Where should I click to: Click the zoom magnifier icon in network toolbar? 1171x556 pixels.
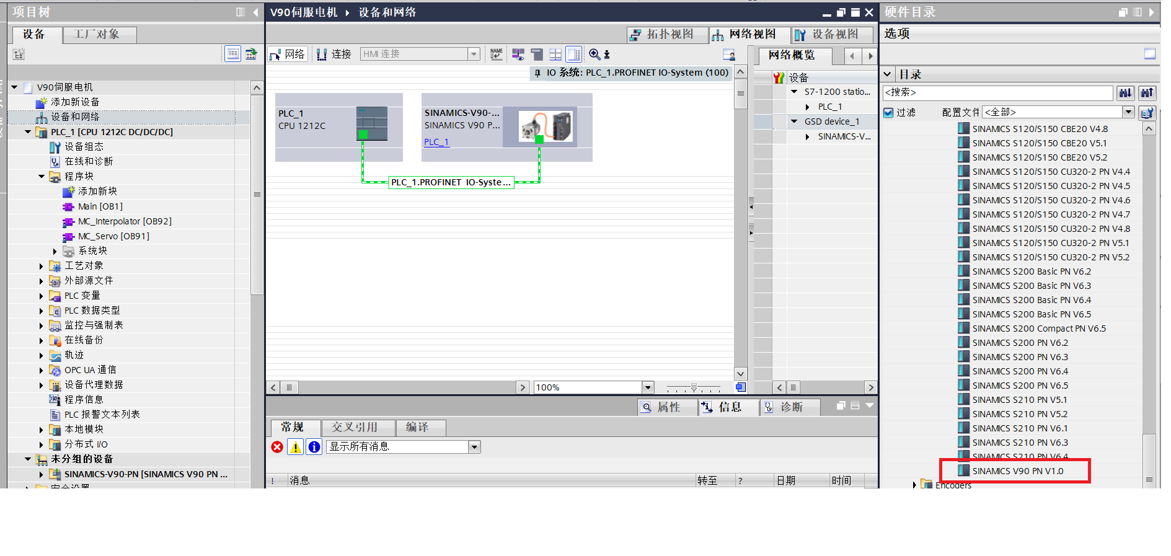coord(594,55)
